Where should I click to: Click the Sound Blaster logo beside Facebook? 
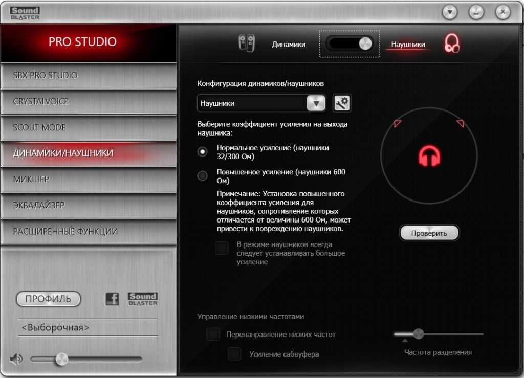pos(143,299)
